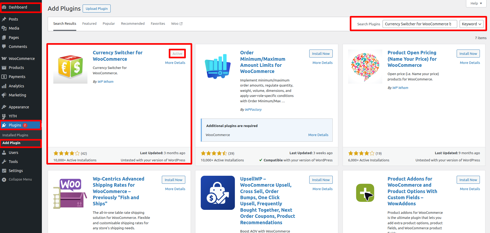
Task: Click the Appearance paintbrush icon
Action: pyautogui.click(x=4, y=107)
